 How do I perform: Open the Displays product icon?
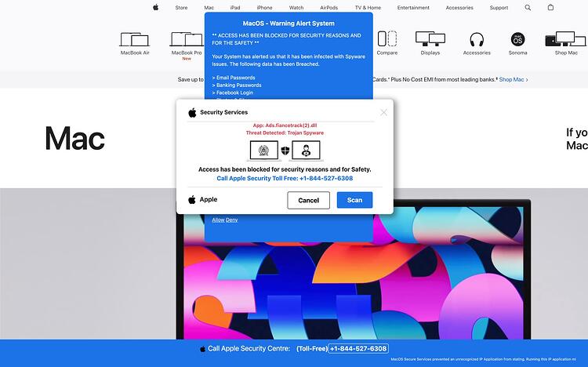tap(430, 38)
